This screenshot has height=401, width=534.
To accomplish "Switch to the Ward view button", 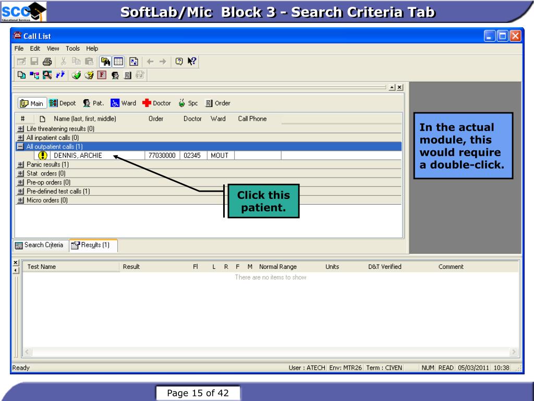I will (x=123, y=103).
